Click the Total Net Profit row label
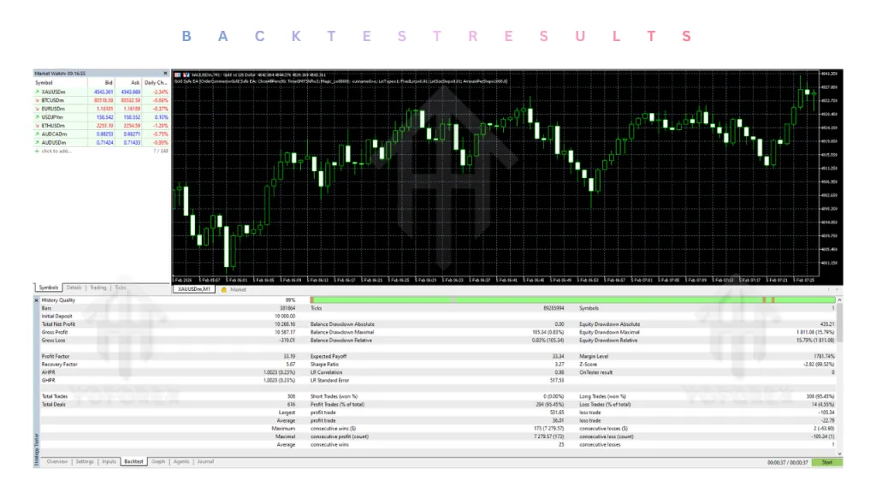876x493 pixels. click(58, 324)
